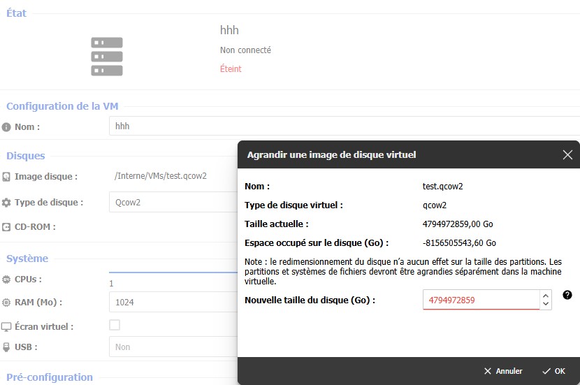Click the qcow2 virtual disk type value

[435, 205]
